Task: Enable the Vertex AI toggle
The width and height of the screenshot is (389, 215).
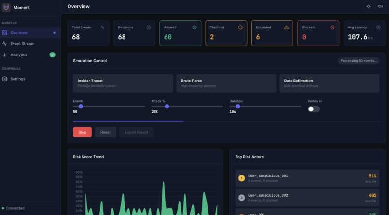Action: pyautogui.click(x=314, y=109)
